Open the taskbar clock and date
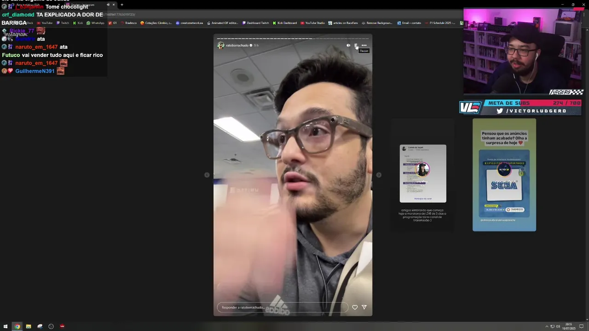 (570, 326)
